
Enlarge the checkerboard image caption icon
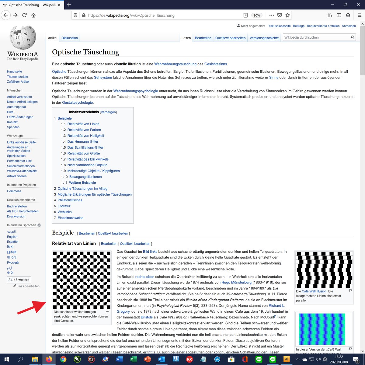pyautogui.click(x=108, y=311)
